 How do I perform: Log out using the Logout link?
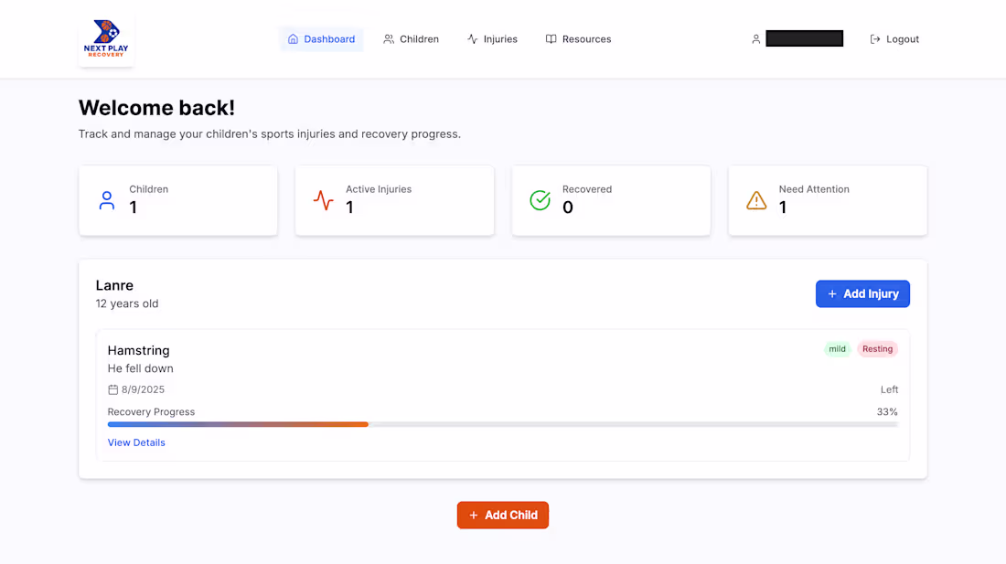pyautogui.click(x=894, y=39)
